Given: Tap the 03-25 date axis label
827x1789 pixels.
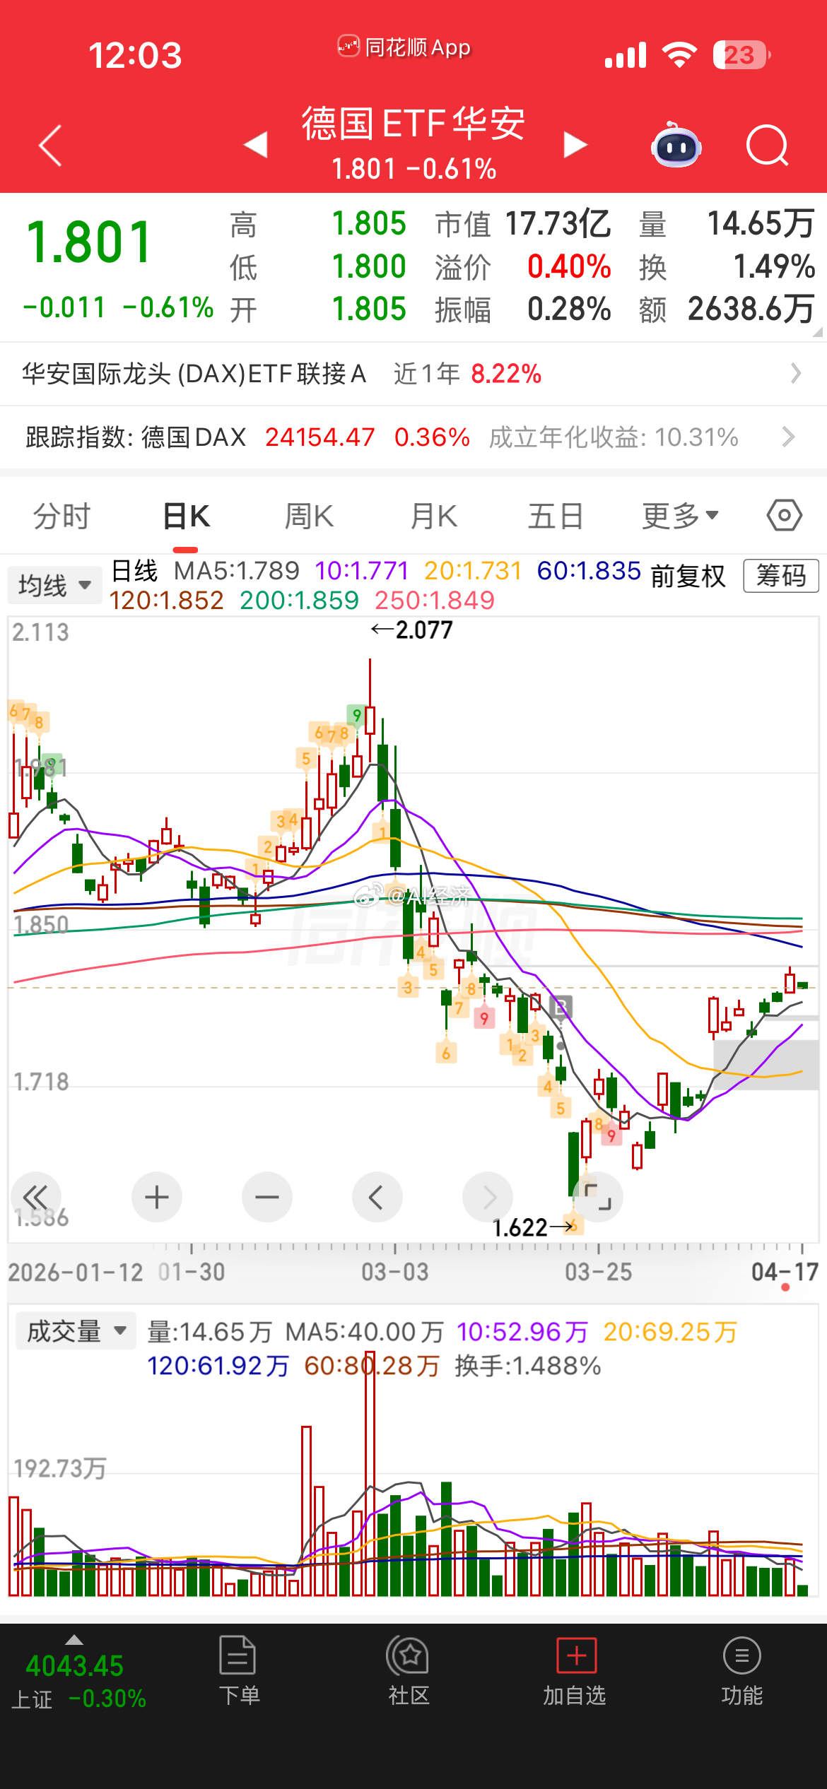Looking at the screenshot, I should click(599, 1272).
